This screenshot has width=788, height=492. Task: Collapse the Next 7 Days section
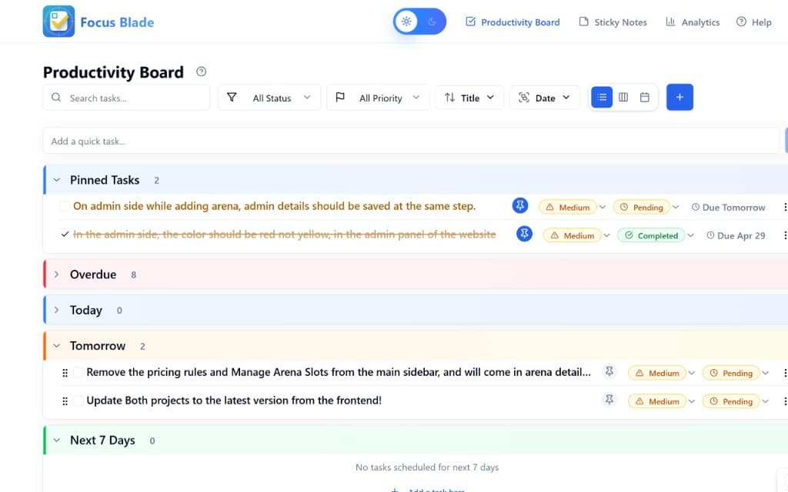57,440
